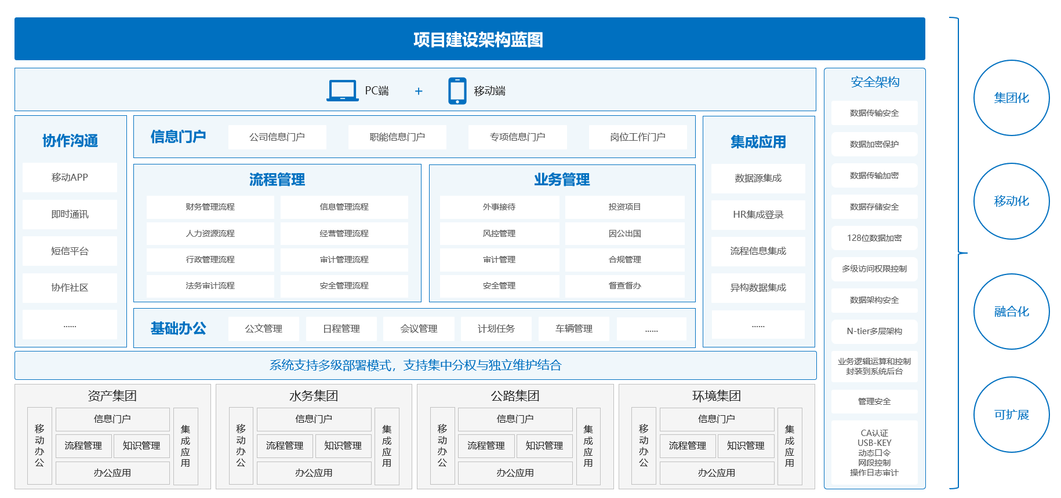Select 数据加密保护
Viewport: 1061px width, 498px height.
874,144
